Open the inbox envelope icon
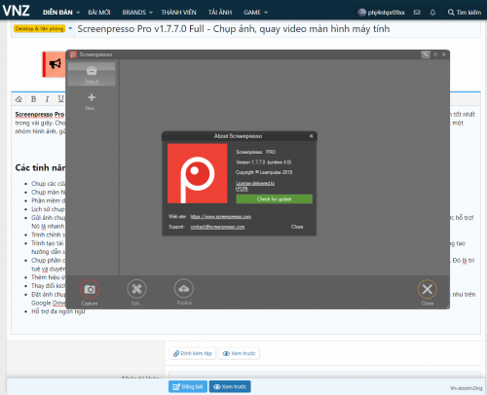487x395 pixels. coord(417,13)
